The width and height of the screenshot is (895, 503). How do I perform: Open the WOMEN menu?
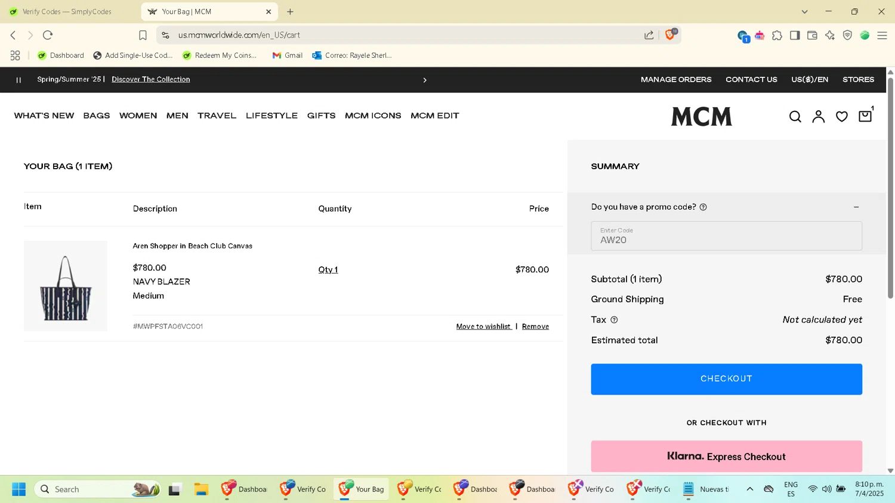(138, 116)
